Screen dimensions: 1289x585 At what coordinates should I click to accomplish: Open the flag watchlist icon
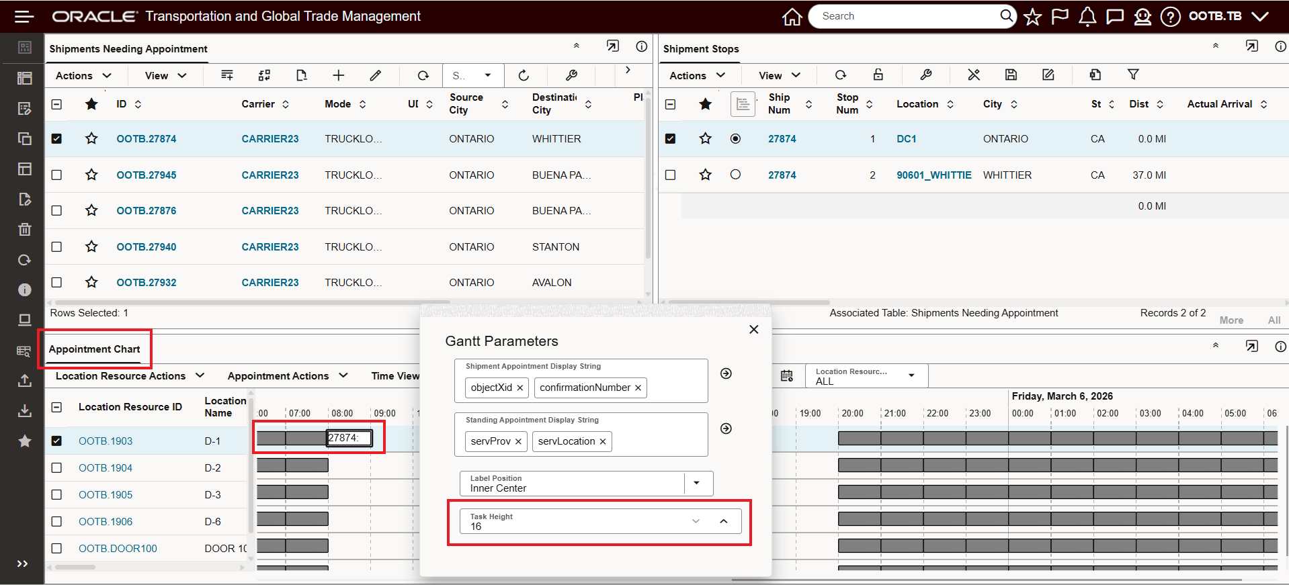(1060, 16)
